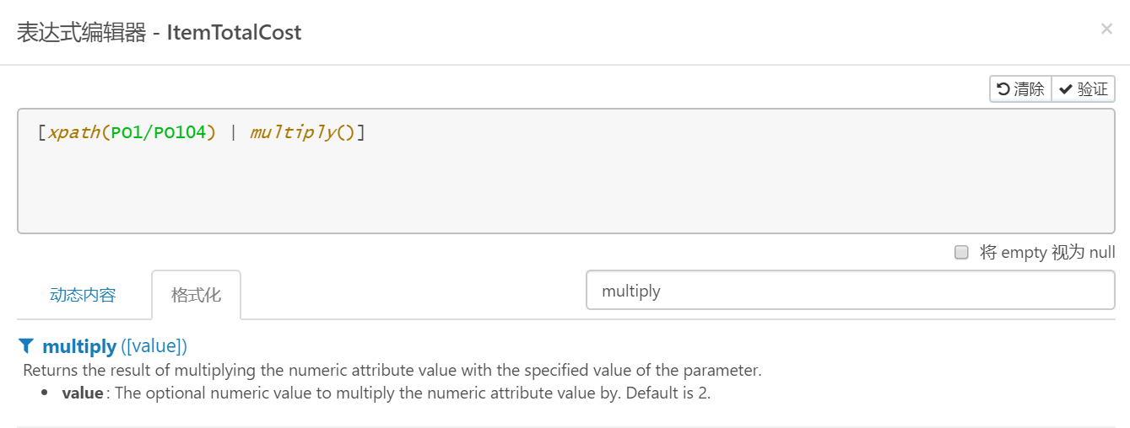Viewport: 1130px width, 428px height.
Task: Click the 清除 button
Action: pyautogui.click(x=1021, y=89)
